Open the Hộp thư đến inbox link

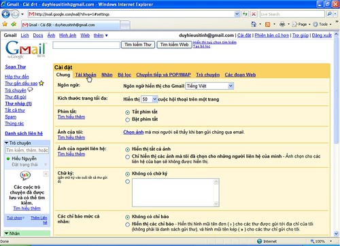[17, 77]
